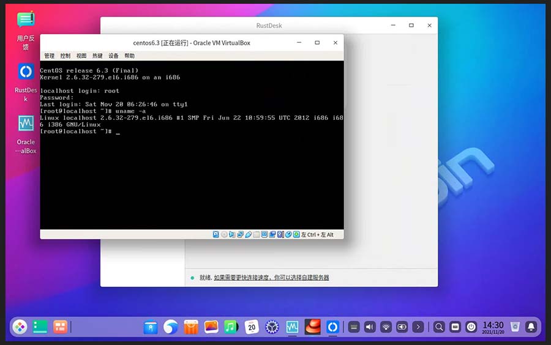This screenshot has width=551, height=345.
Task: Open the Wi-Fi network tray icon
Action: coord(386,327)
